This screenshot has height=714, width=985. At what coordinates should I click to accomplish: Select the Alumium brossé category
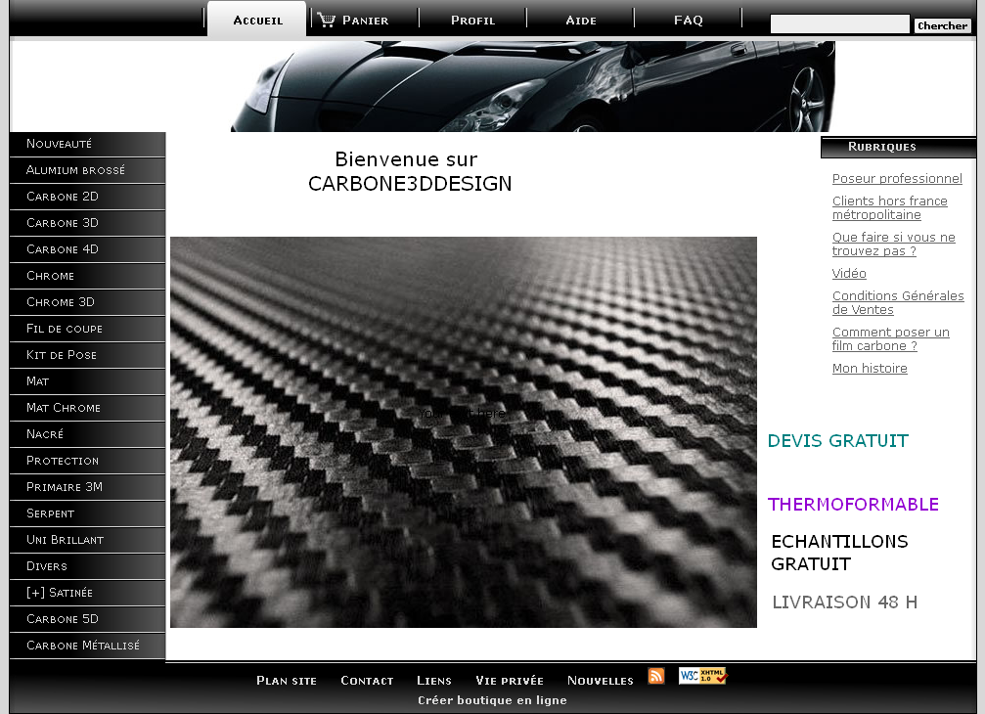click(x=75, y=170)
